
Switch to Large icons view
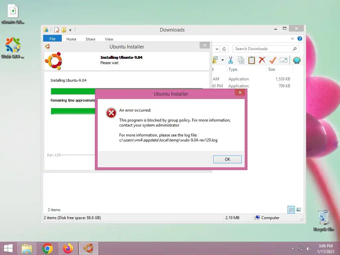298,210
